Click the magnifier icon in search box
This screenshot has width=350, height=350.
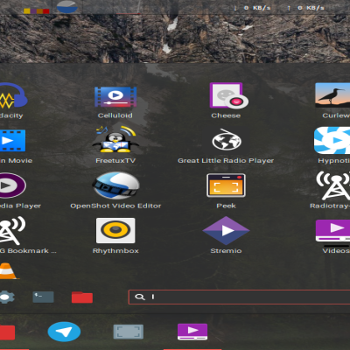point(140,297)
